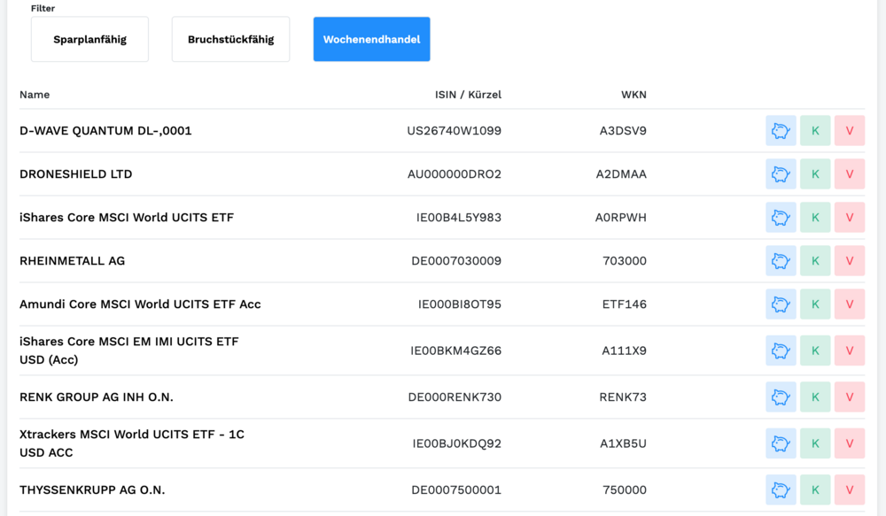Image resolution: width=886 pixels, height=516 pixels.
Task: Open RENK GROUP AG INH O.N. entry
Action: [x=97, y=397]
